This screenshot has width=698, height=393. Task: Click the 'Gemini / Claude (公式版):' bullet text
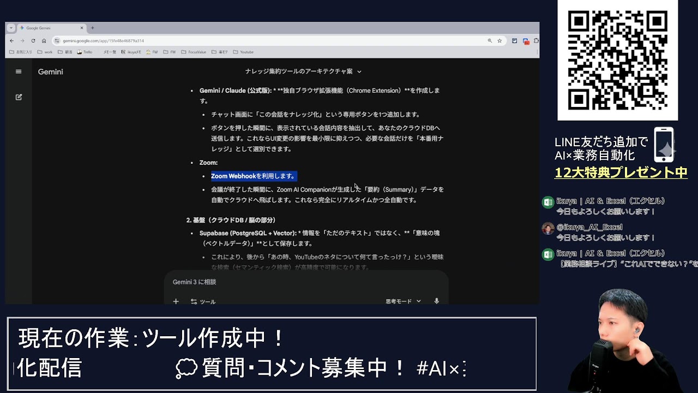click(235, 91)
